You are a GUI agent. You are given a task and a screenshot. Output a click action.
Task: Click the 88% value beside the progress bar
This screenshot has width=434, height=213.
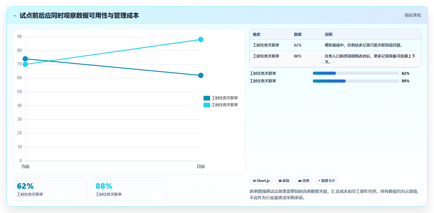click(405, 81)
